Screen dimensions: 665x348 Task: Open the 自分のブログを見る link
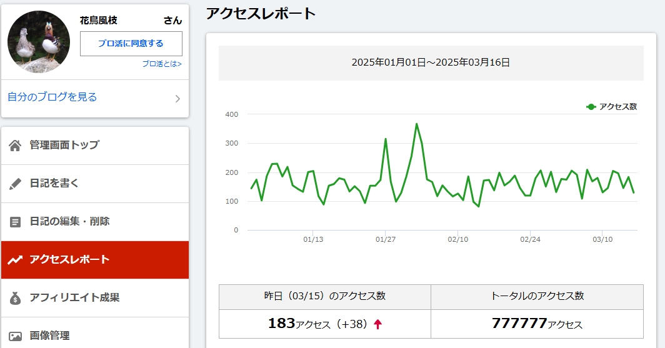click(52, 97)
